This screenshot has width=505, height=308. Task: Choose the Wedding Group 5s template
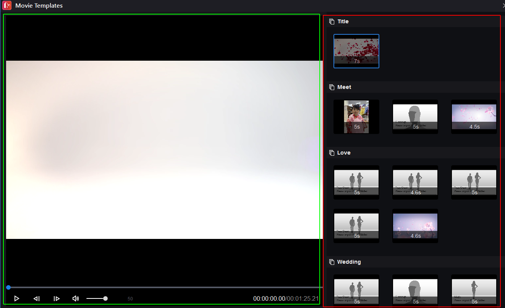(x=415, y=290)
